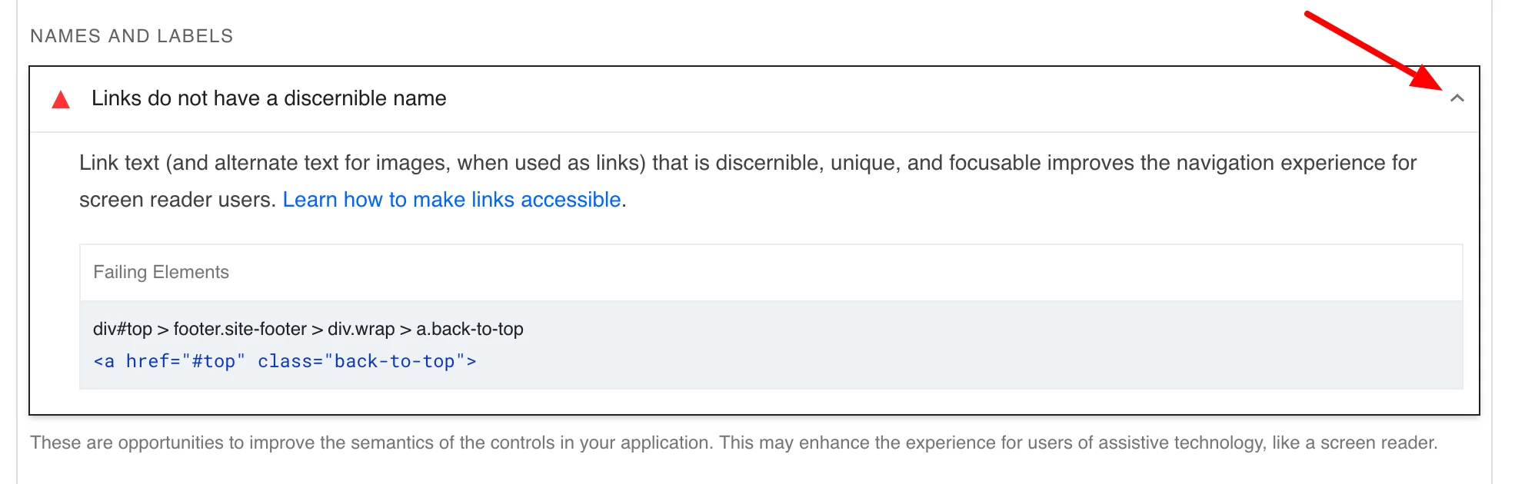Click the closing > of the snippet
The width and height of the screenshot is (1515, 484).
point(471,361)
